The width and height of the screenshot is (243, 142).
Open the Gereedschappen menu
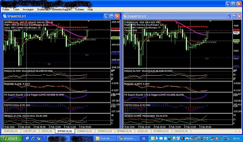62,9
